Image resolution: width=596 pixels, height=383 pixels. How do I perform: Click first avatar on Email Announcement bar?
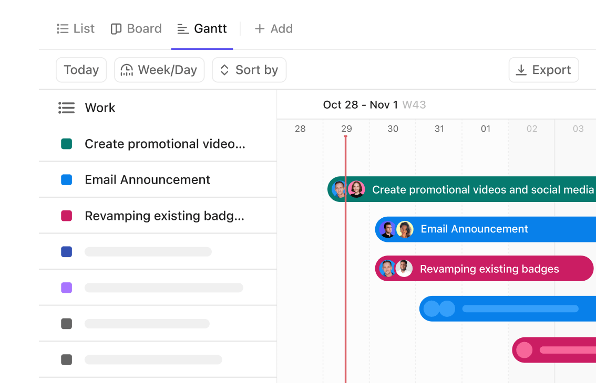click(x=387, y=229)
